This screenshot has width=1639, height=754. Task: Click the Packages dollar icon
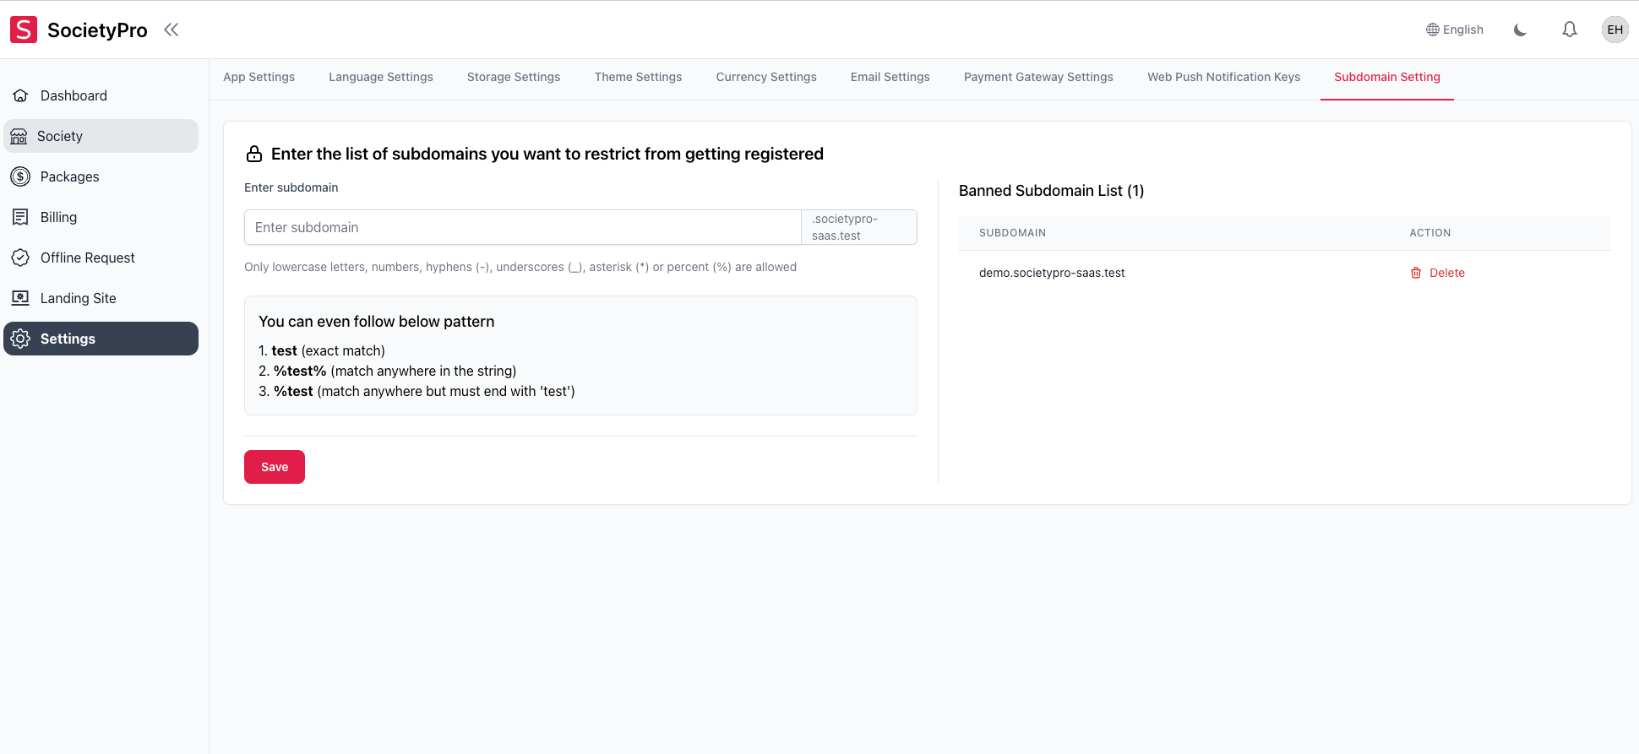[21, 176]
